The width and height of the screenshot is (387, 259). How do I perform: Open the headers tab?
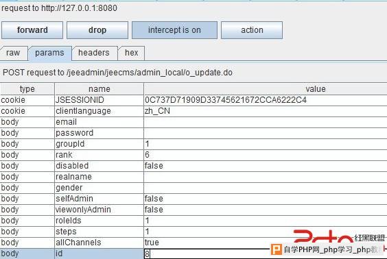(x=94, y=53)
